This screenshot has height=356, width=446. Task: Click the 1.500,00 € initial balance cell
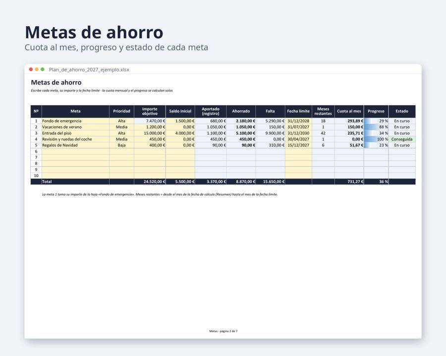180,121
